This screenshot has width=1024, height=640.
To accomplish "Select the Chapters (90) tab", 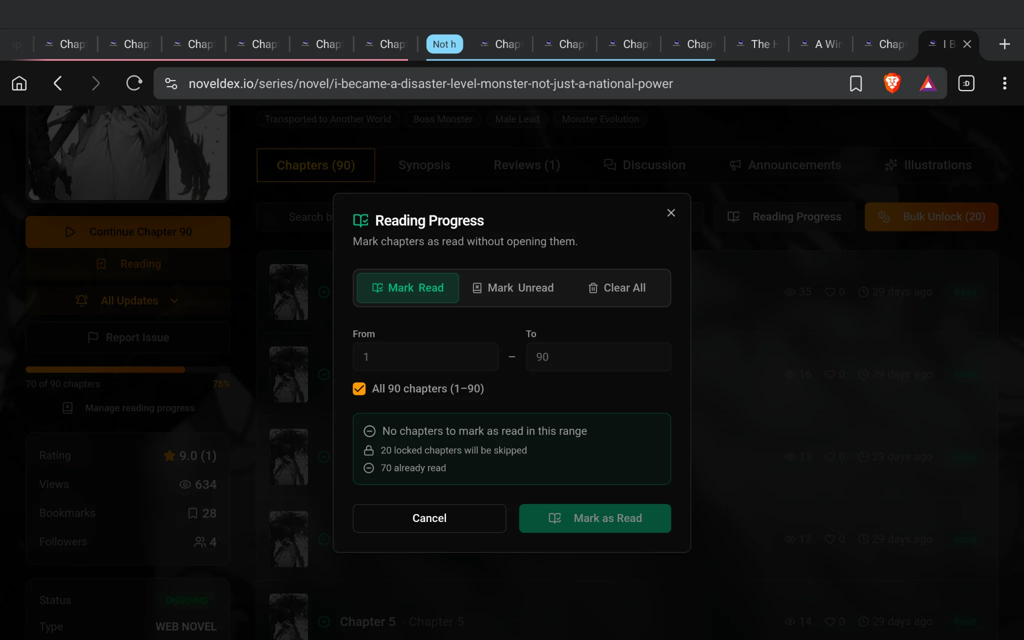I will [x=316, y=165].
